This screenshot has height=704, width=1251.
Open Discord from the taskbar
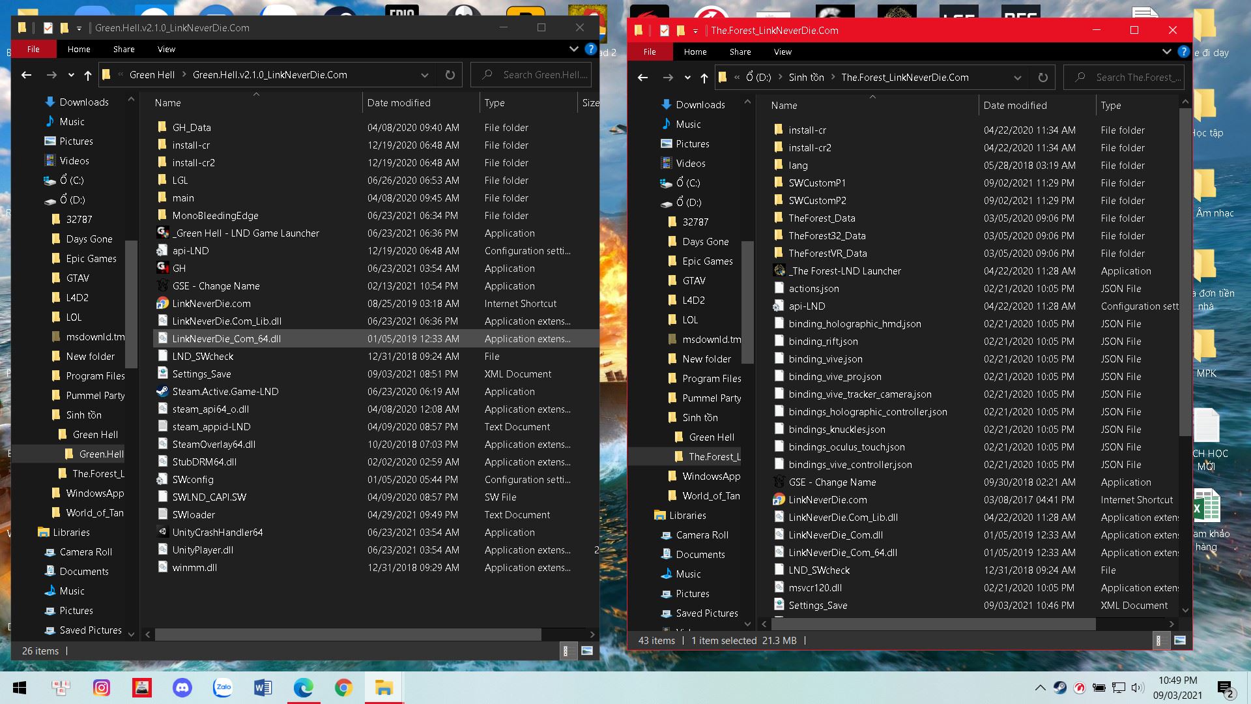pyautogui.click(x=182, y=688)
